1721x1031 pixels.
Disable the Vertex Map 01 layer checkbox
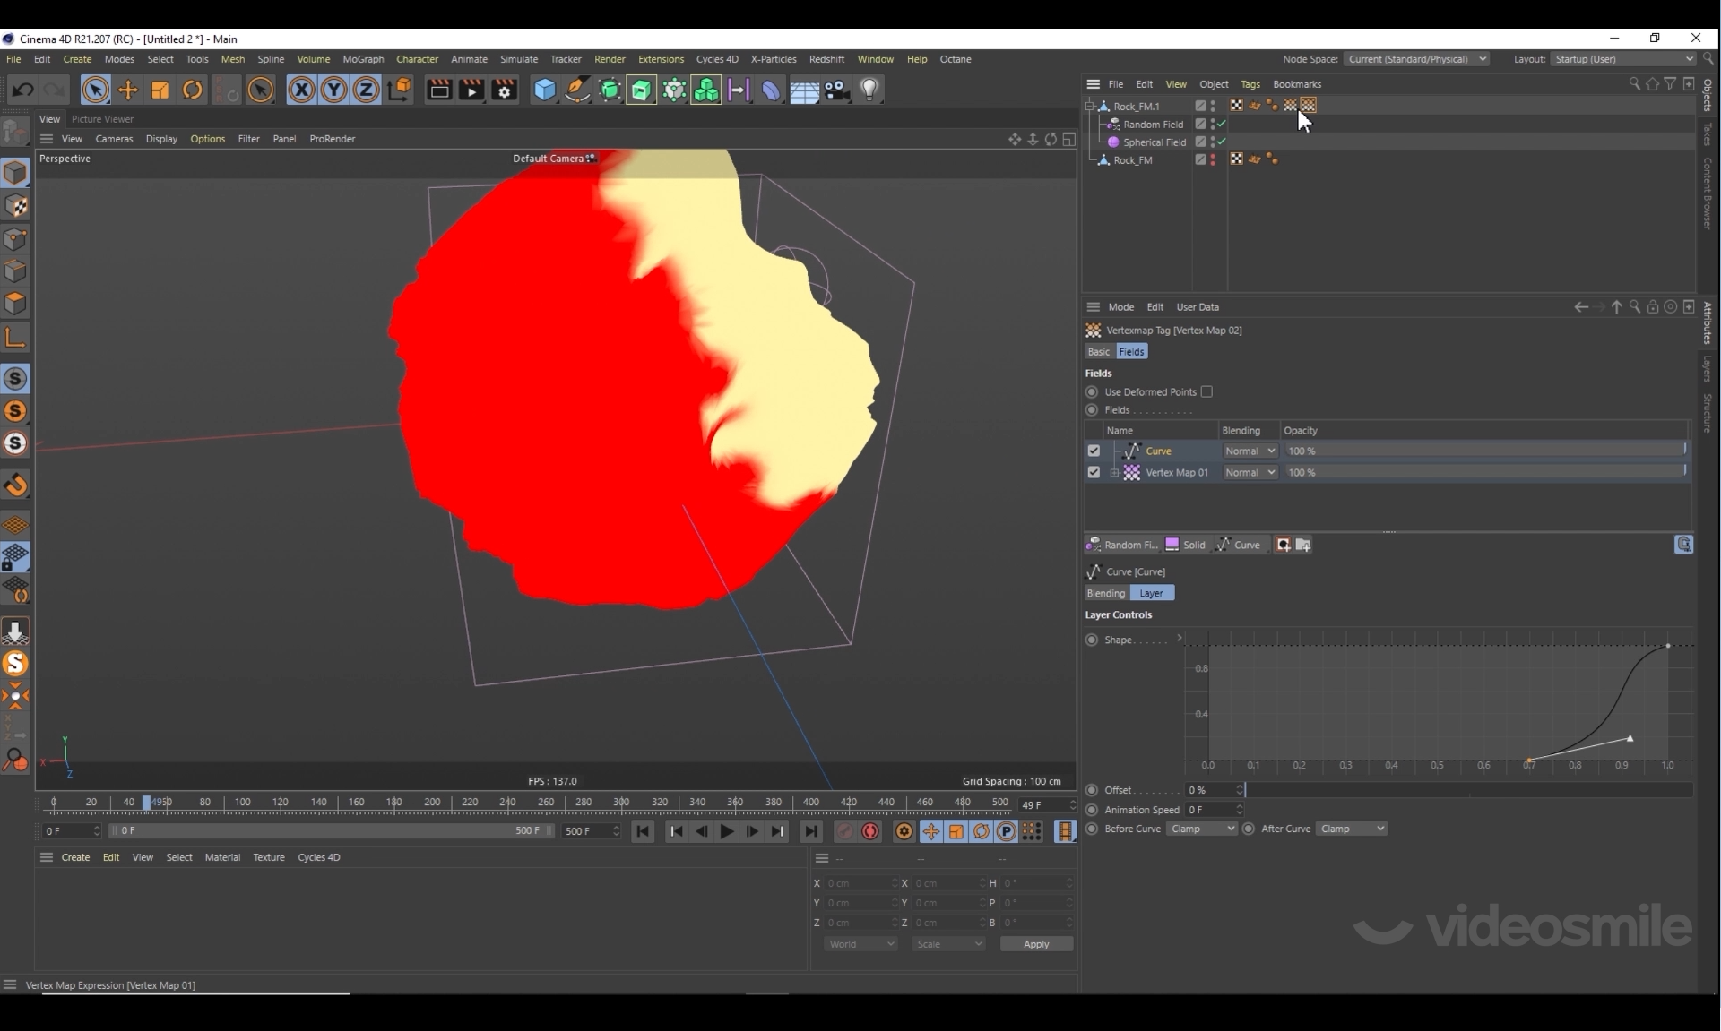point(1094,472)
